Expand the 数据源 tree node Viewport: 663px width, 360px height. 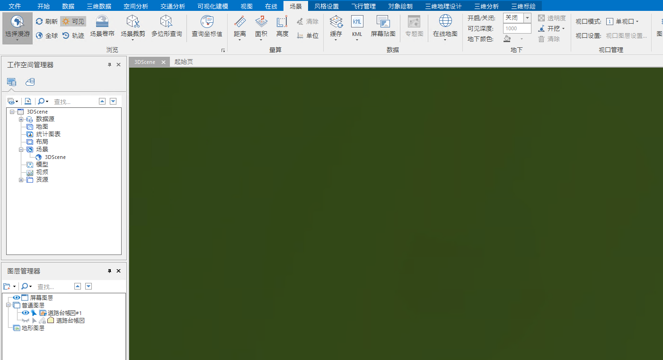pos(21,119)
